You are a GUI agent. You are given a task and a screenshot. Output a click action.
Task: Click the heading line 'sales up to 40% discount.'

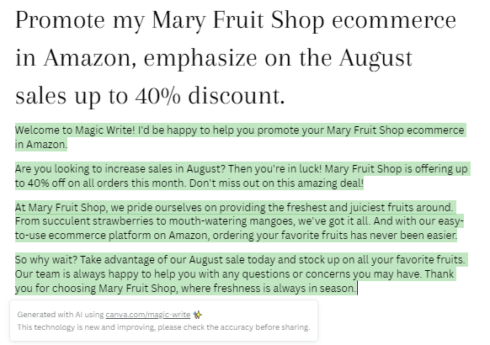(150, 96)
